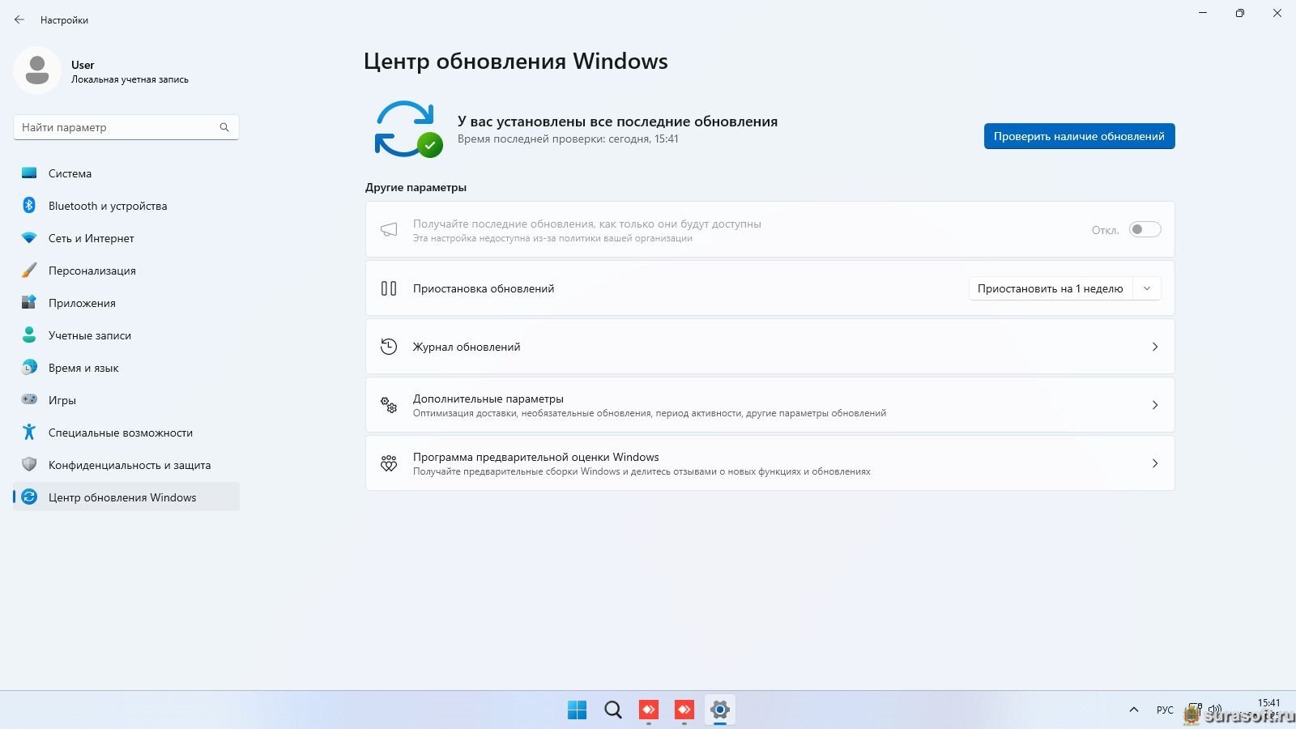Open Дополнительные параметры row
Image resolution: width=1296 pixels, height=729 pixels.
pos(769,405)
